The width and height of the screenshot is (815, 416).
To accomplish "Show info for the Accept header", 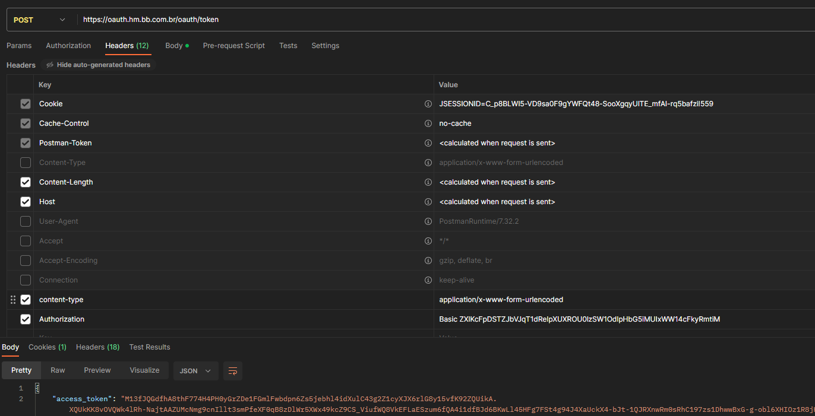I will pos(428,241).
